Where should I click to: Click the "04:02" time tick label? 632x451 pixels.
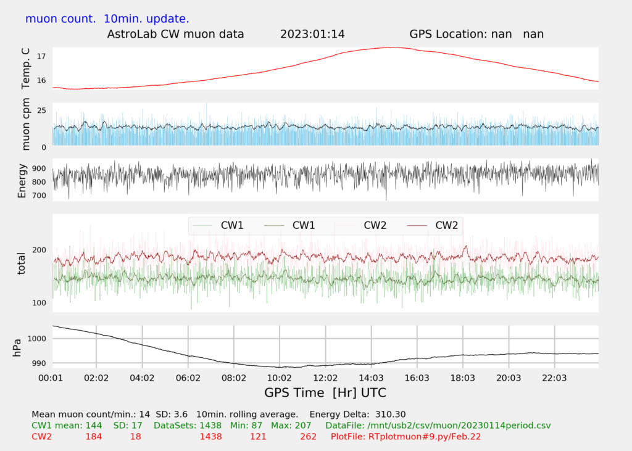point(142,378)
